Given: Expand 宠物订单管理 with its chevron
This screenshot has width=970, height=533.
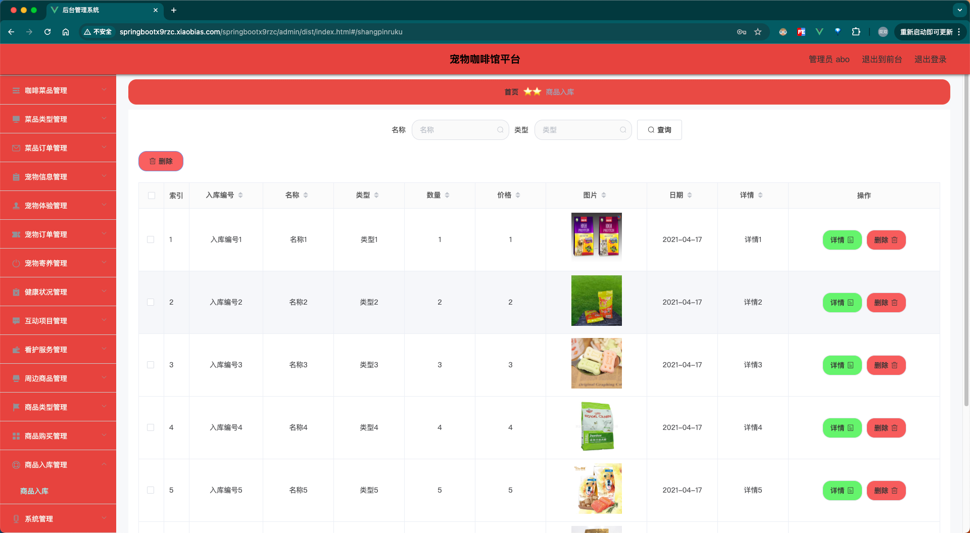Looking at the screenshot, I should point(104,234).
